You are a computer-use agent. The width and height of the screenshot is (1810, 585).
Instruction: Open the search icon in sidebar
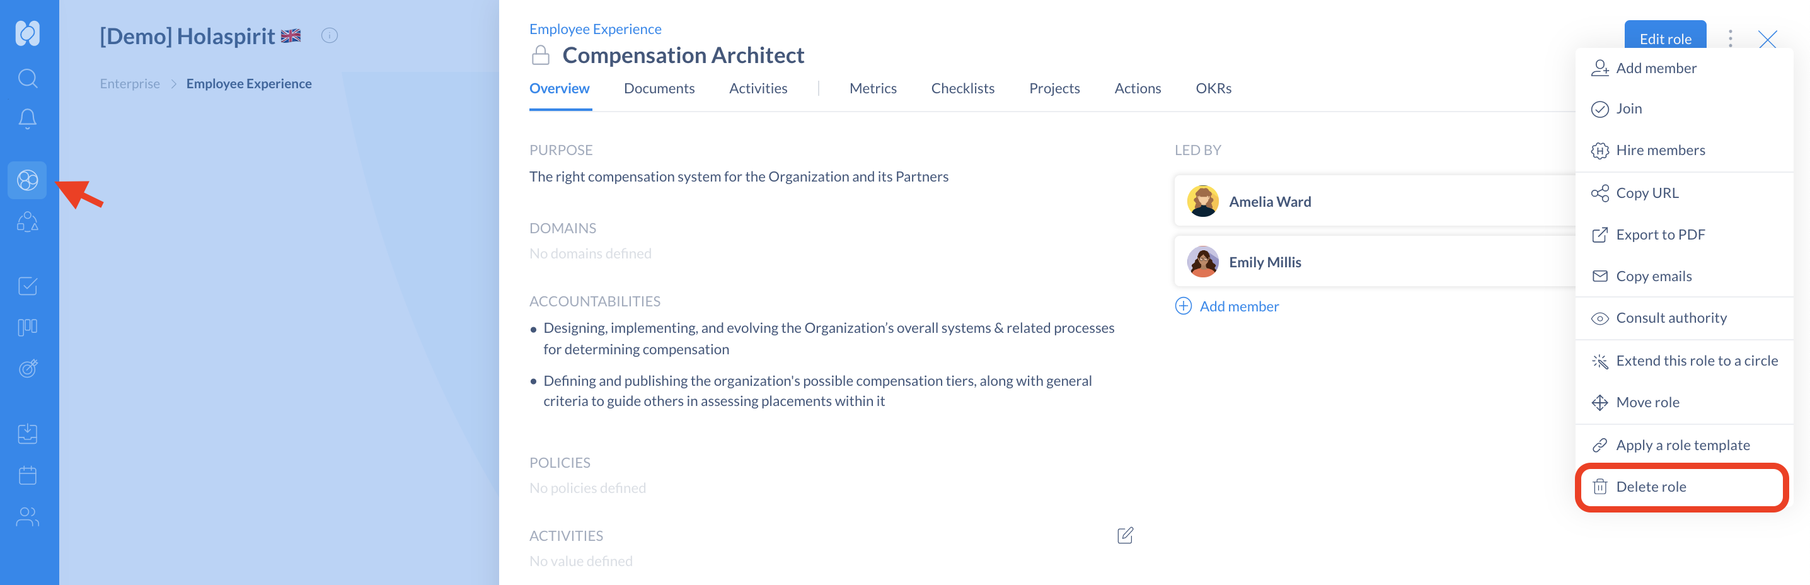pyautogui.click(x=27, y=78)
